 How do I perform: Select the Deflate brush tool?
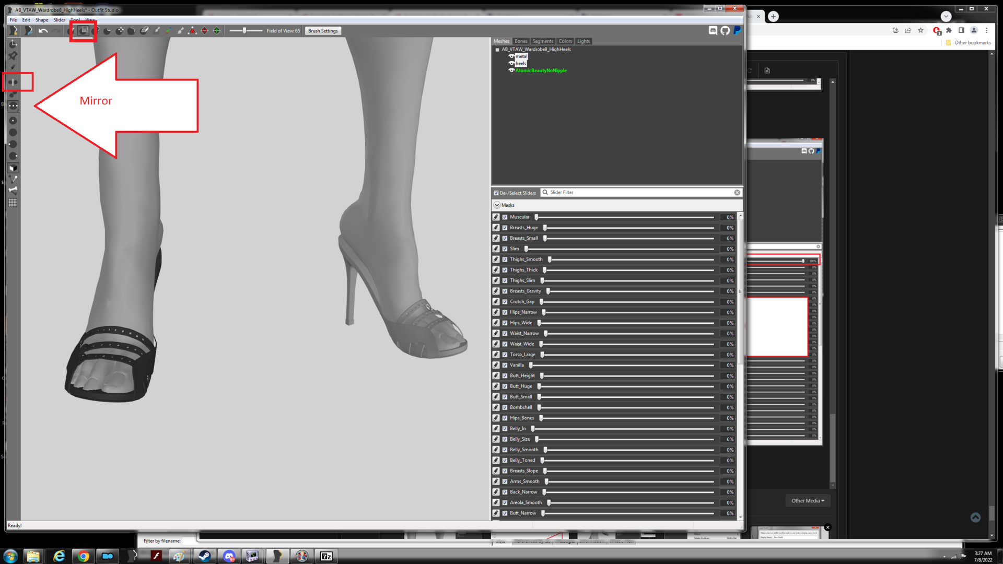(x=107, y=31)
